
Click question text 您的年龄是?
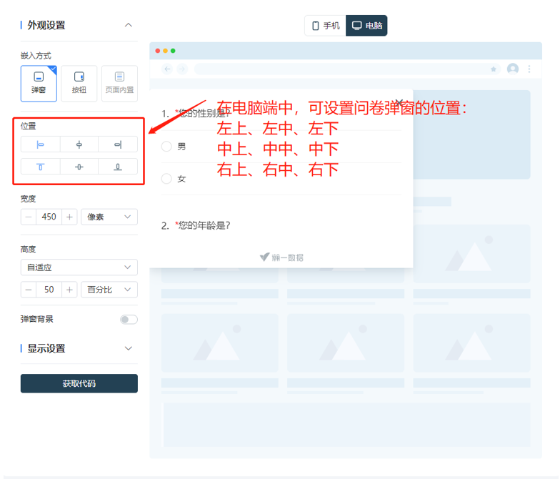pos(204,225)
